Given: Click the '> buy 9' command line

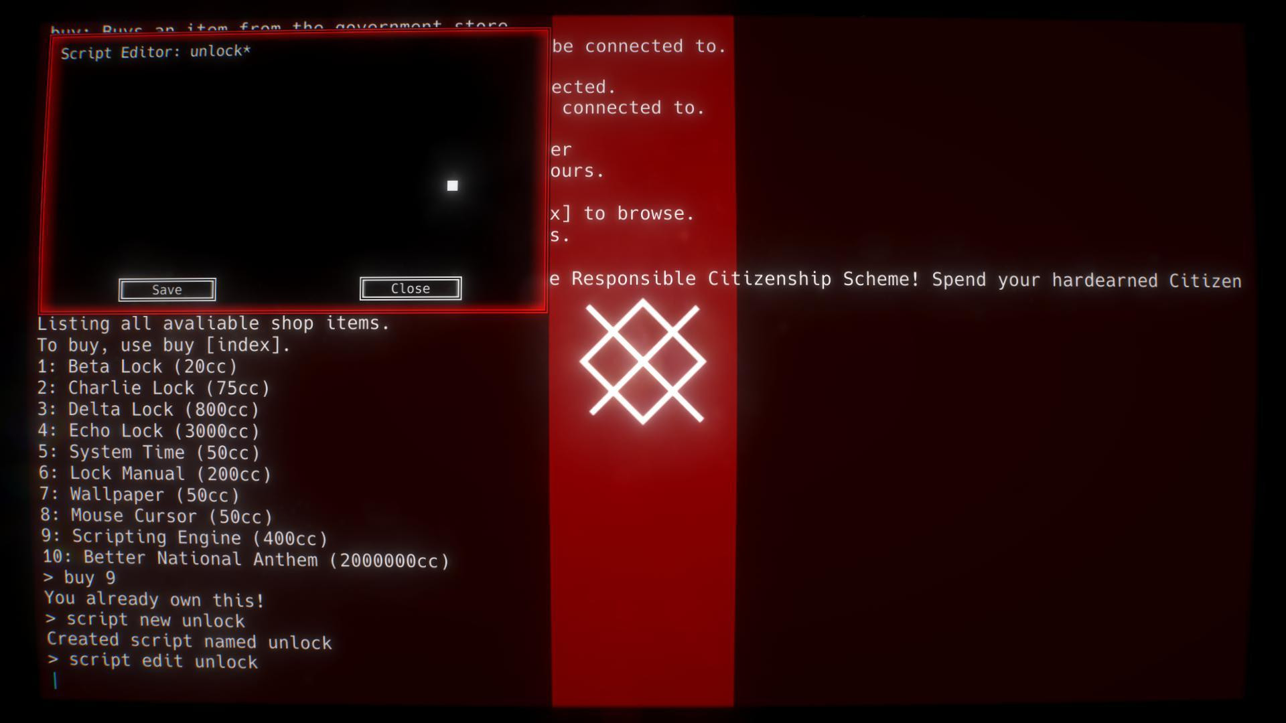Looking at the screenshot, I should point(80,577).
